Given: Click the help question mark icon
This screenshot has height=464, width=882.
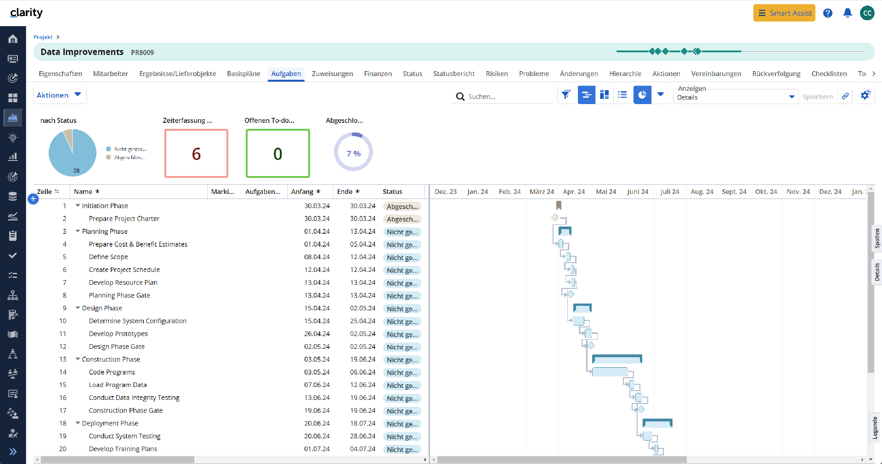Looking at the screenshot, I should pyautogui.click(x=828, y=13).
